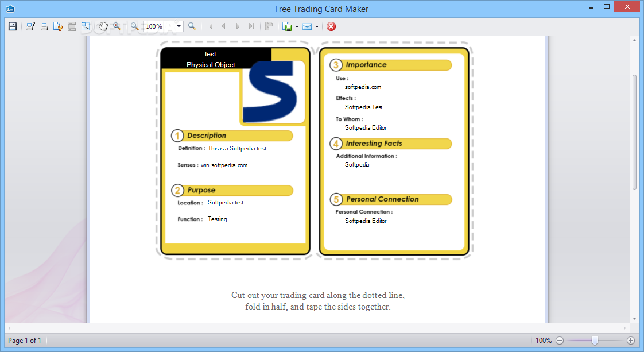Screen dimensions: 644x352
Task: Click the Save floppy disk icon
Action: tap(12, 26)
